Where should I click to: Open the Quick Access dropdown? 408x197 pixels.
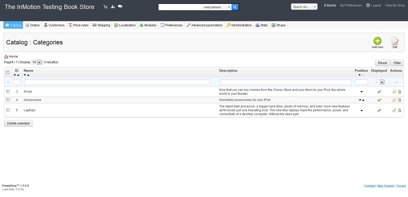pos(304,7)
